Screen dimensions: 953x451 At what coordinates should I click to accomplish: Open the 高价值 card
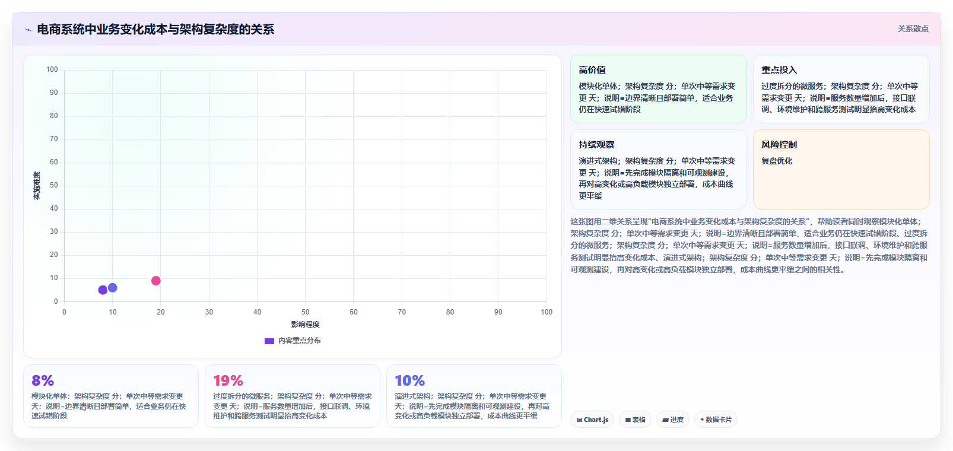point(659,89)
